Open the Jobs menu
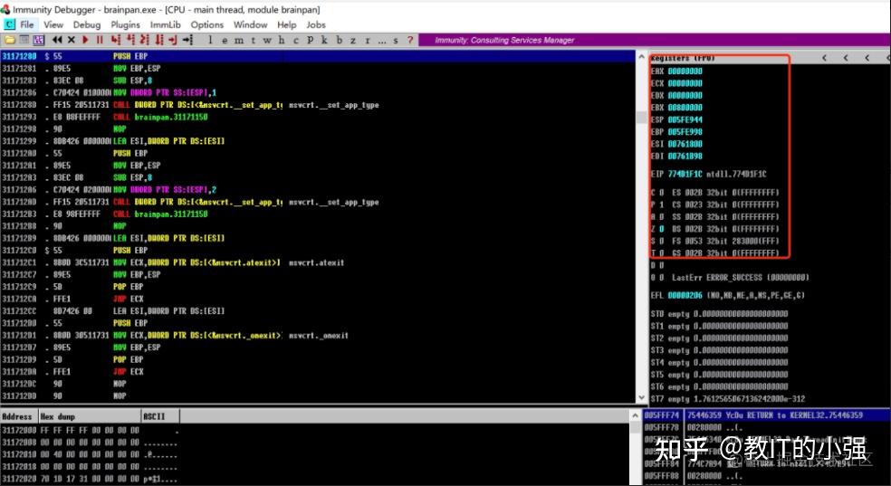Image resolution: width=891 pixels, height=486 pixels. [316, 24]
